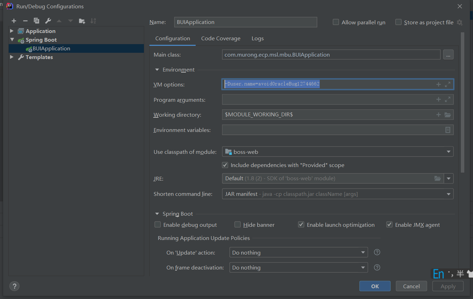Image resolution: width=473 pixels, height=299 pixels.
Task: Open the JRE dropdown arrow
Action: pyautogui.click(x=449, y=178)
